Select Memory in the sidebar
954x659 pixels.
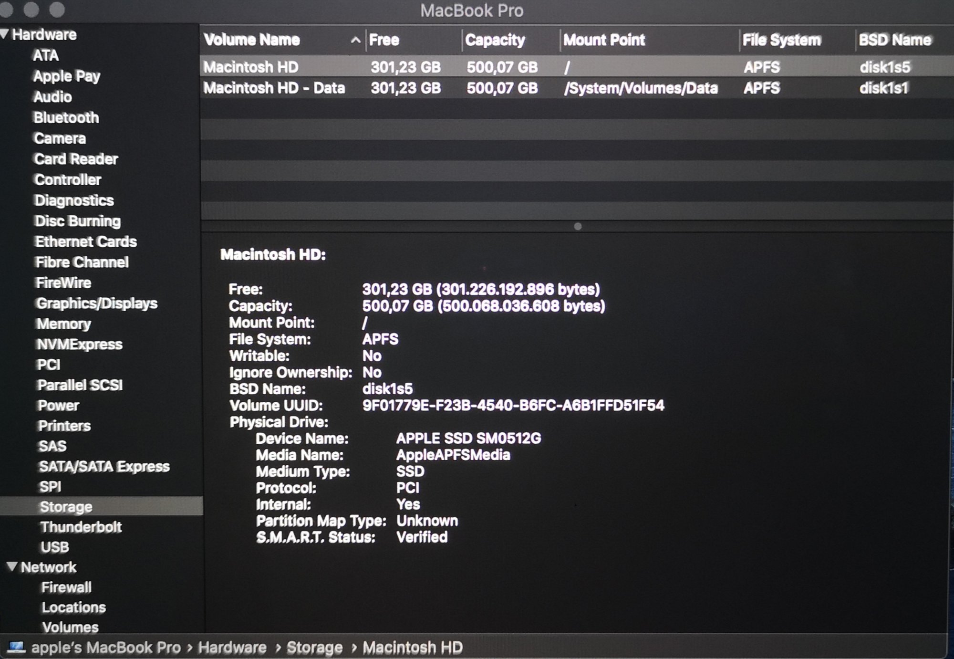click(63, 324)
